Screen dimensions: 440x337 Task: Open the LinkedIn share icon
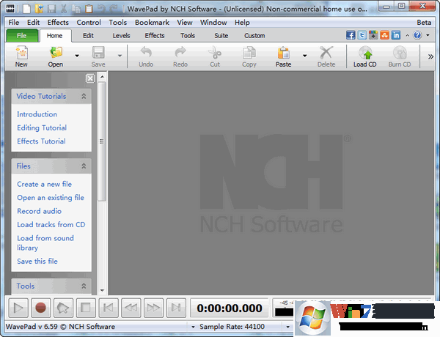pyautogui.click(x=396, y=35)
